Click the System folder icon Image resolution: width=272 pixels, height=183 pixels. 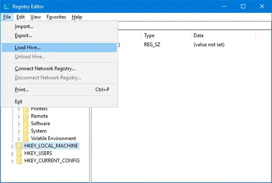point(26,131)
